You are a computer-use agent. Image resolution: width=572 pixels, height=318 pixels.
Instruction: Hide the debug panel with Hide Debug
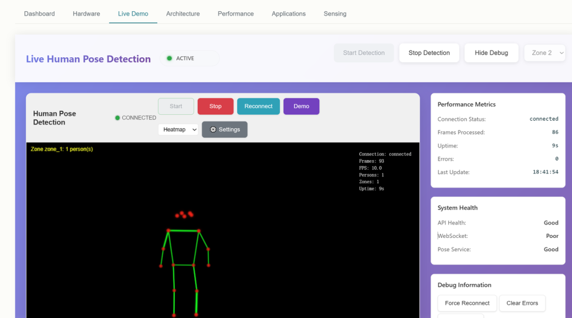[x=491, y=53]
